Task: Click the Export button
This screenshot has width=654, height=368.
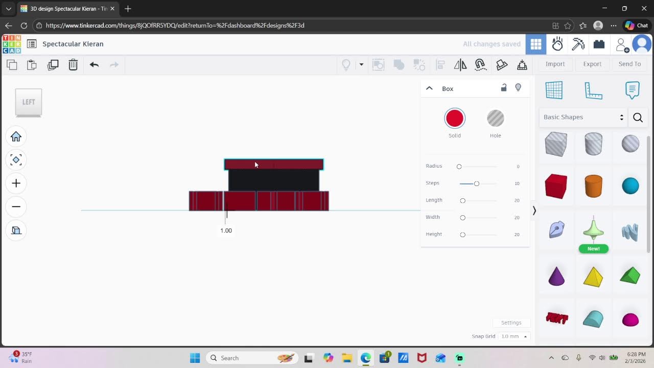Action: coord(592,64)
